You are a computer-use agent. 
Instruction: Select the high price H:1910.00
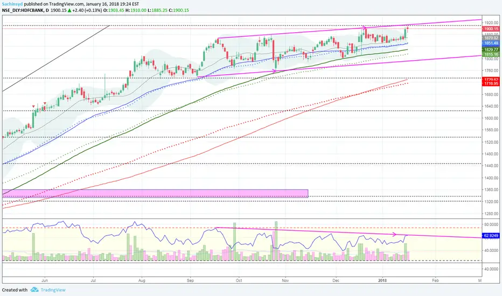click(x=136, y=10)
